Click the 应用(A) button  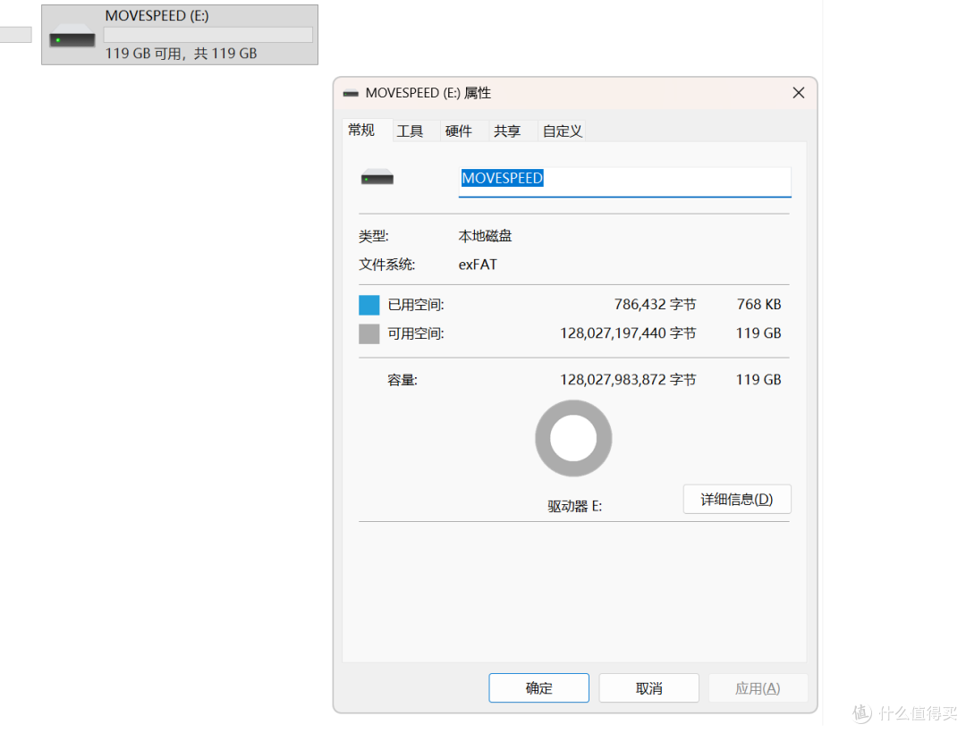pos(758,688)
